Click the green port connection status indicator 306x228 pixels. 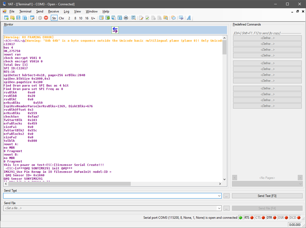click(241, 218)
